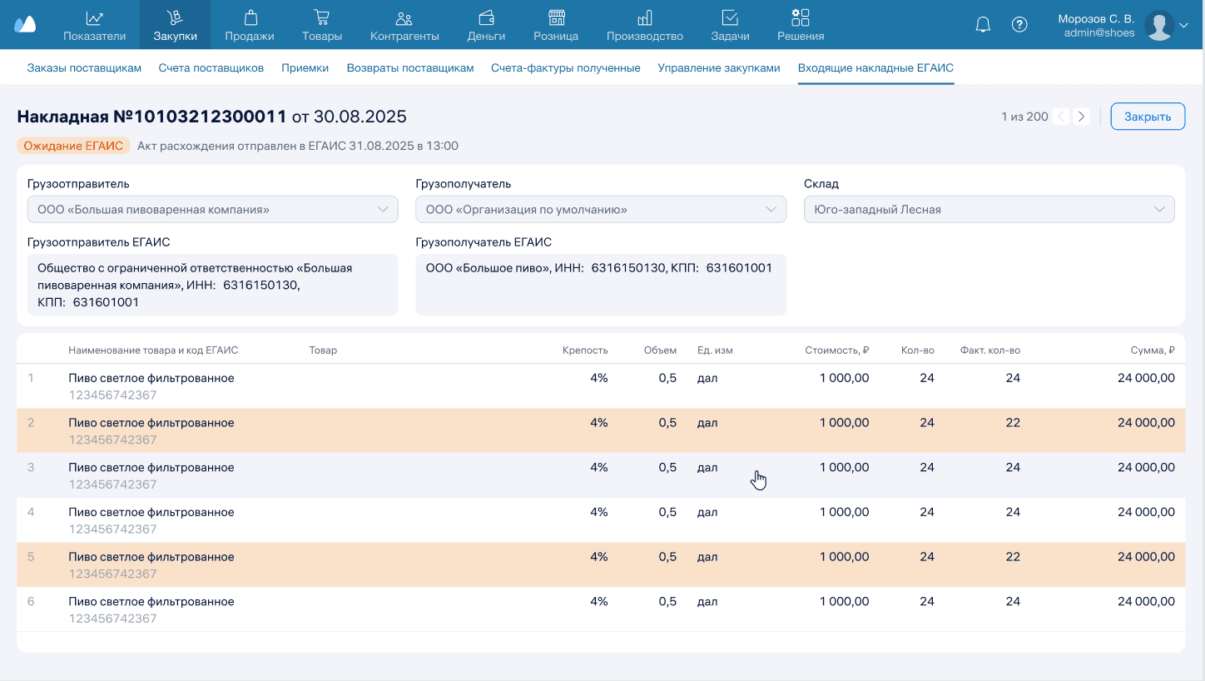
Task: Go to the next invoice arrow
Action: point(1081,117)
